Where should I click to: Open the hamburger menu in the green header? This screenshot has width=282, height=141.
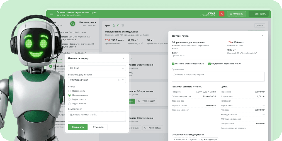[52, 14]
